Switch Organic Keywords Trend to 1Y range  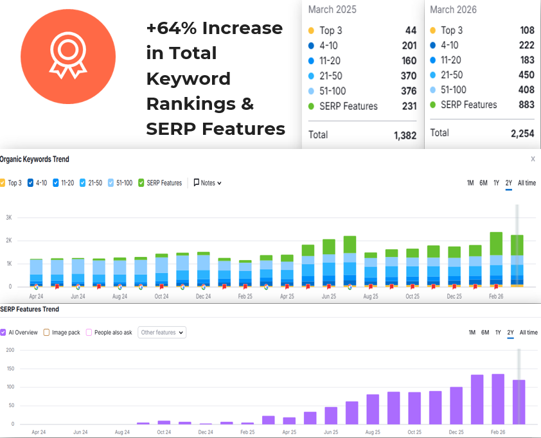(x=496, y=183)
